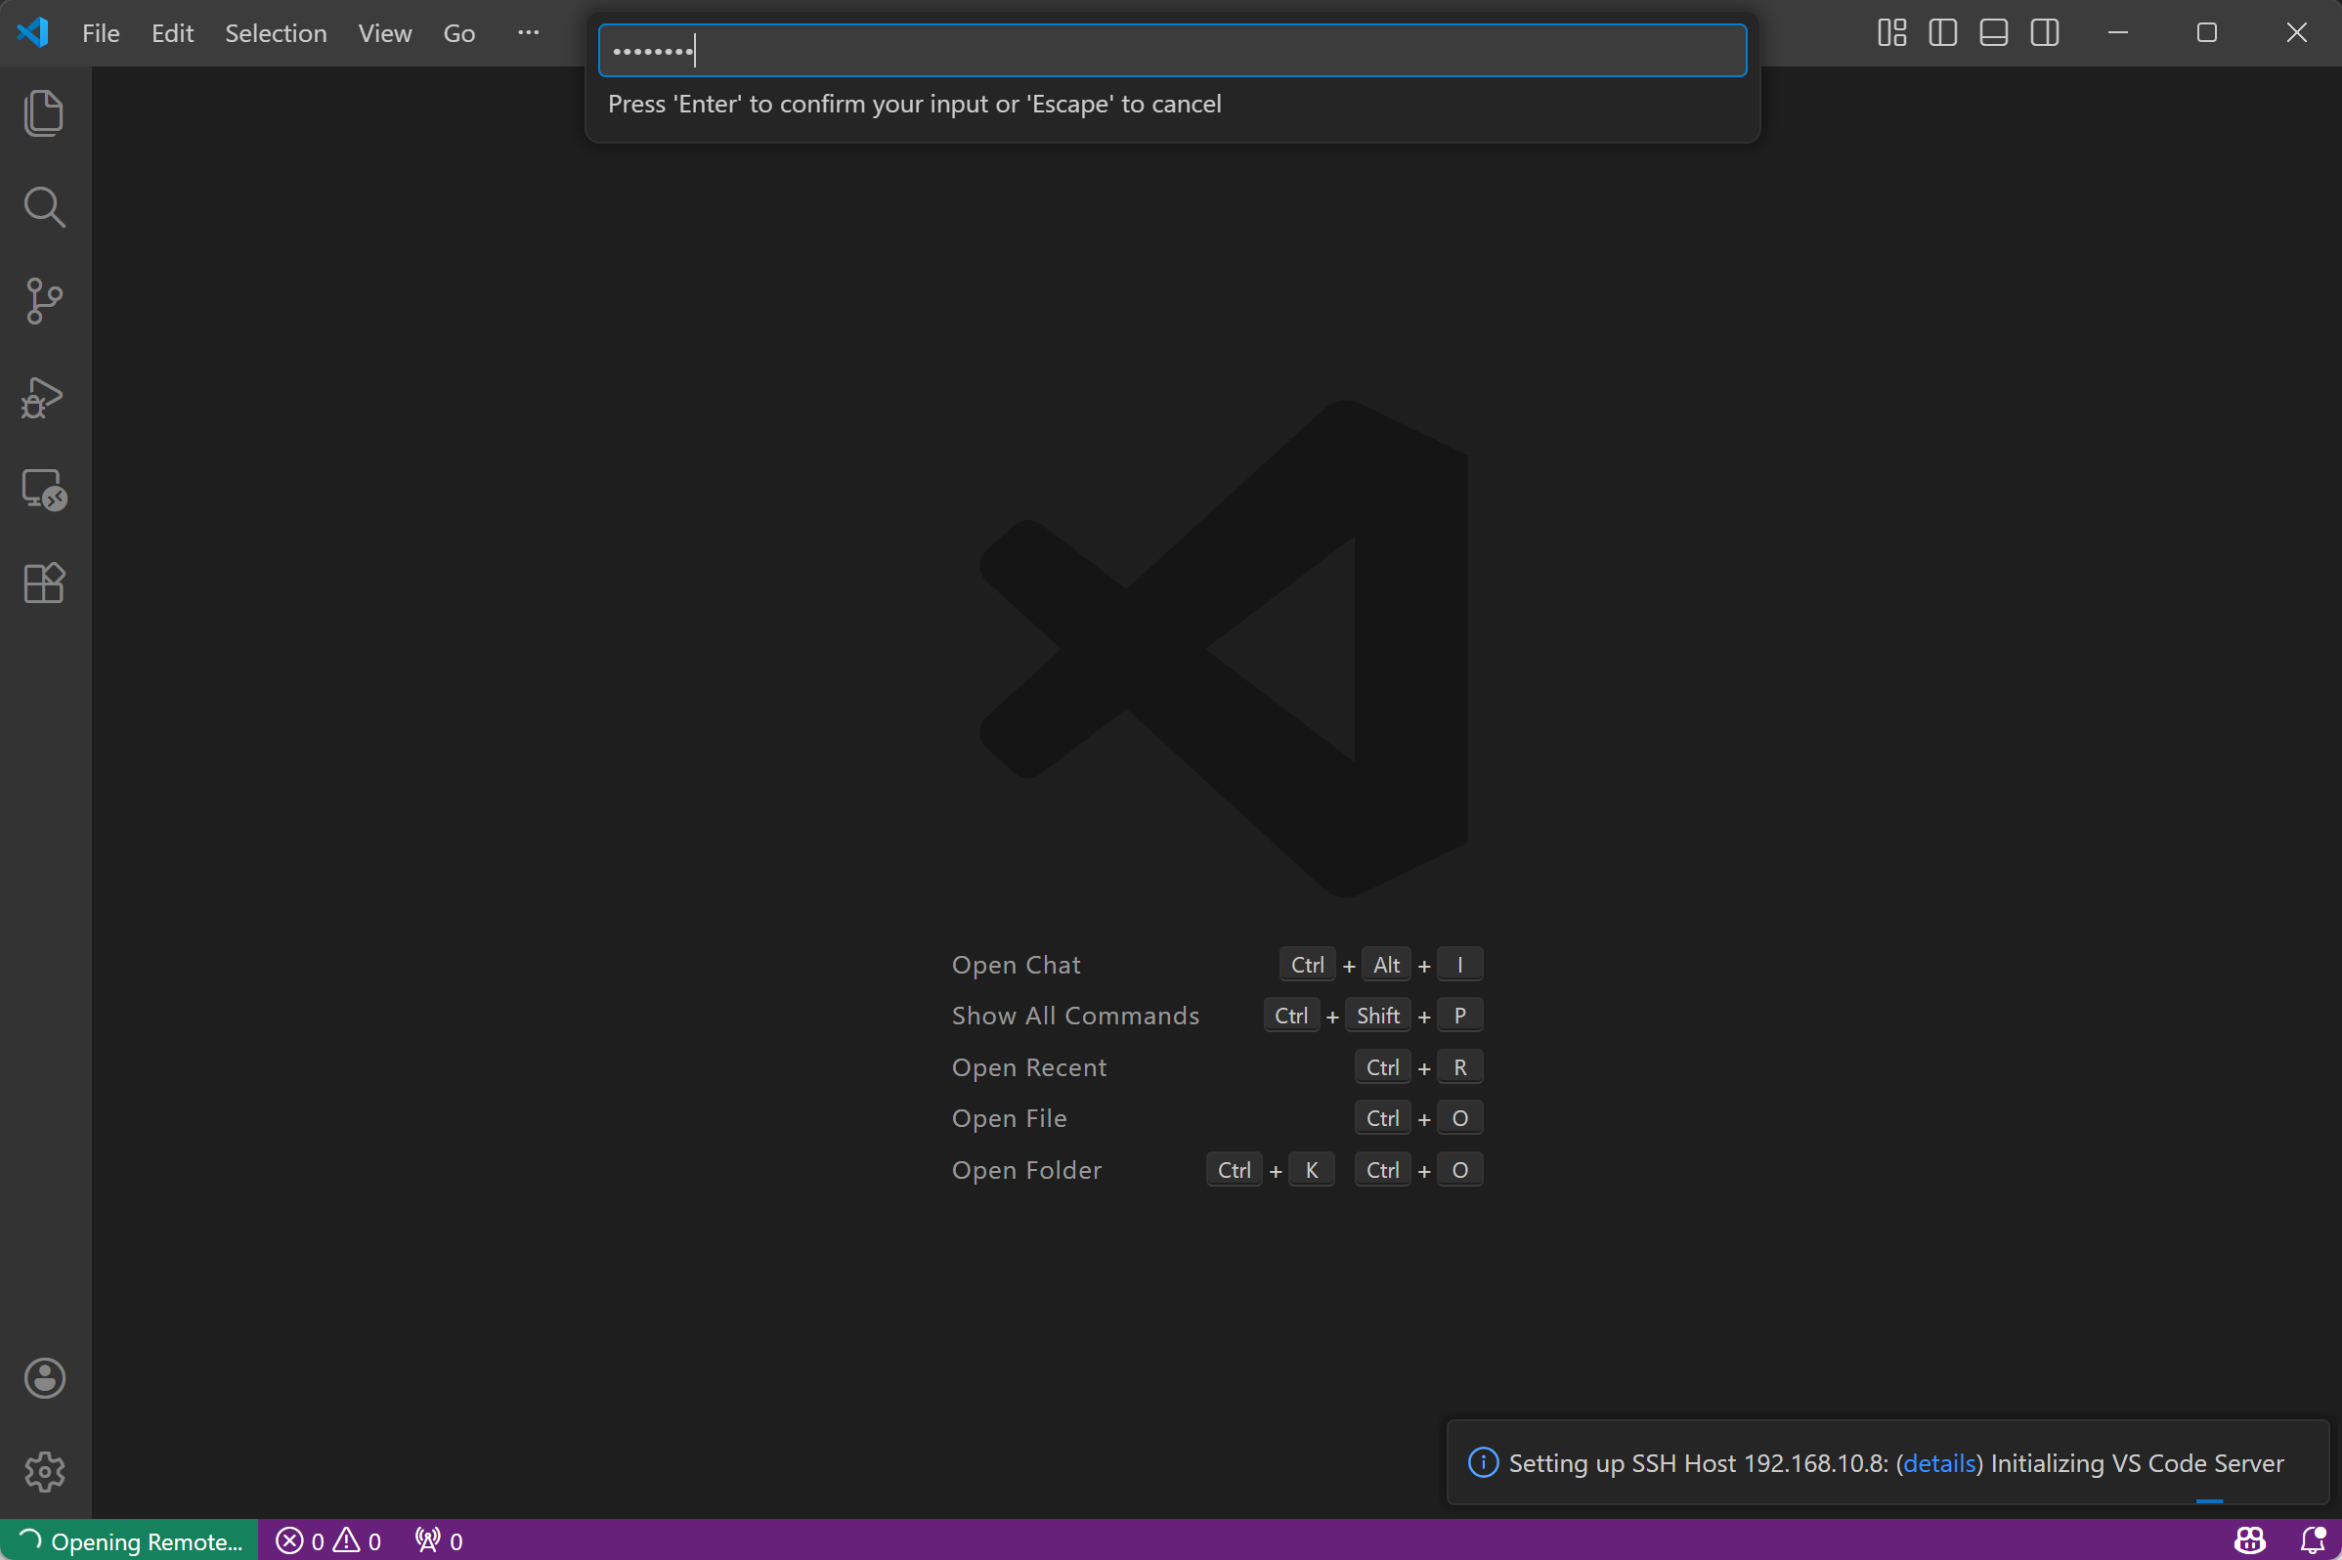This screenshot has width=2342, height=1560.
Task: Click the Show All Commands label
Action: point(1075,1015)
